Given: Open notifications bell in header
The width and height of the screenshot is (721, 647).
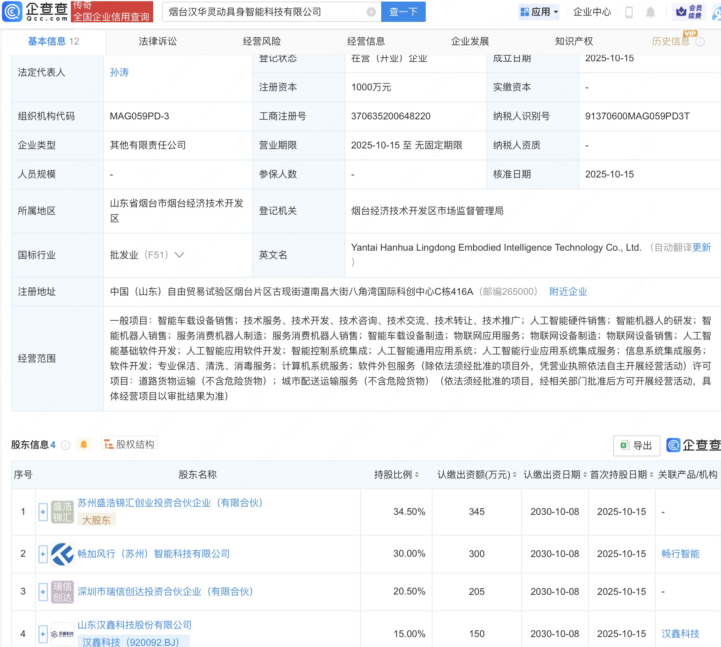Looking at the screenshot, I should pos(651,12).
